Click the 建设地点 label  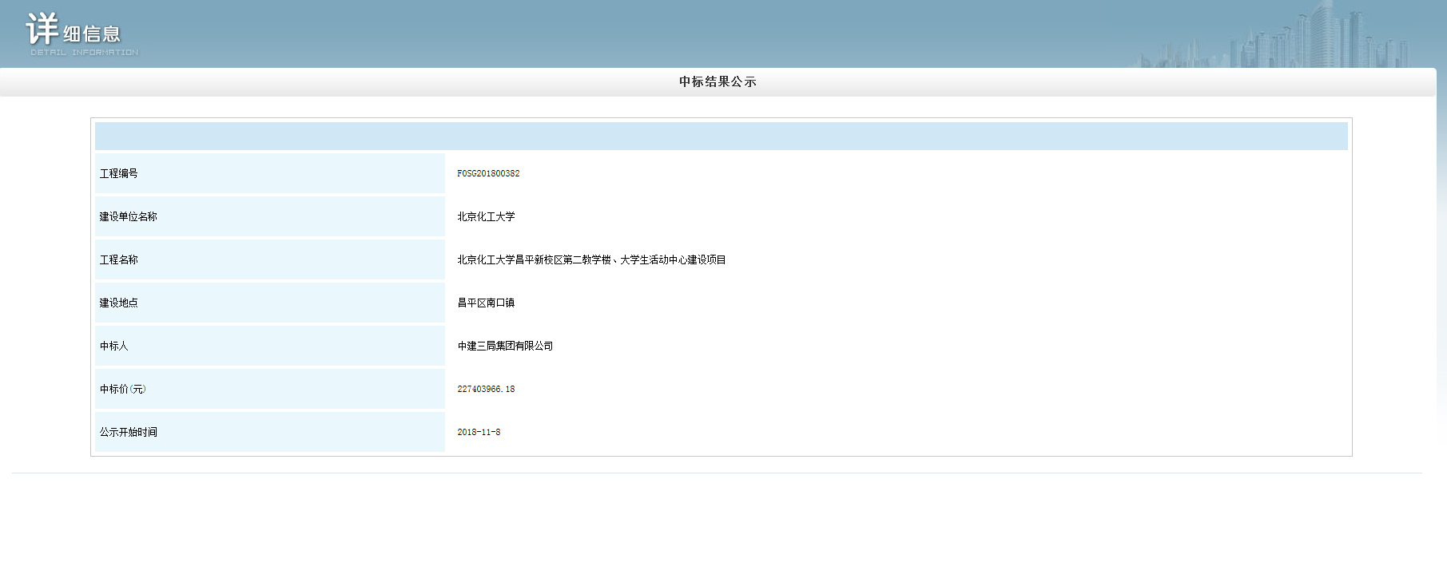click(x=118, y=303)
